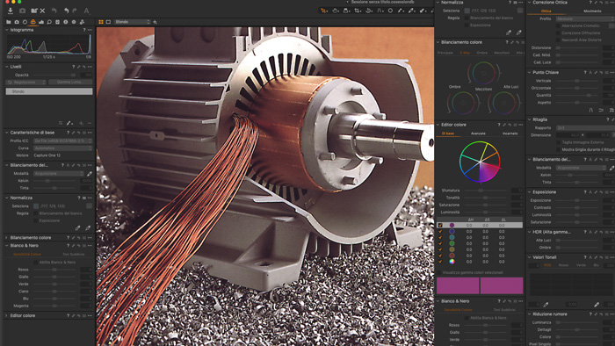Open the Metadata info tool tab
Image resolution: width=615 pixels, height=346 pixels.
[66, 22]
